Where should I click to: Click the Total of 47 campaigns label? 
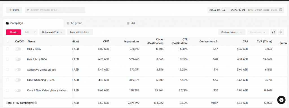pyautogui.click(x=20, y=103)
